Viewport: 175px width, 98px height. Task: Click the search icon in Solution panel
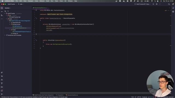pos(8,11)
